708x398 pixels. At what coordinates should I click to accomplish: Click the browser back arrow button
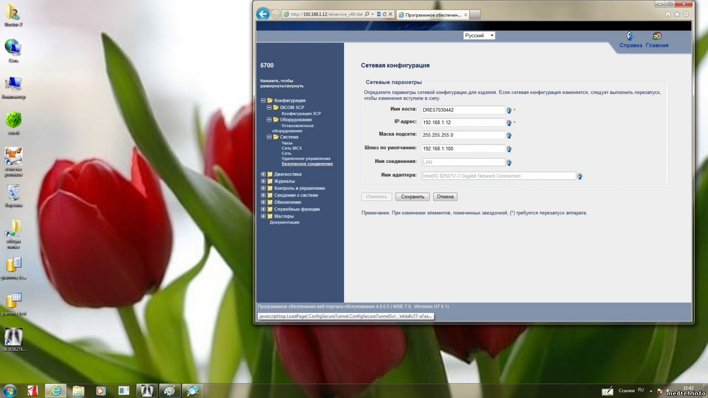coord(263,14)
